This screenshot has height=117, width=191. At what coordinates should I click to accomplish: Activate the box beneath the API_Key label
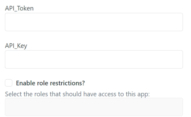[x=94, y=59]
